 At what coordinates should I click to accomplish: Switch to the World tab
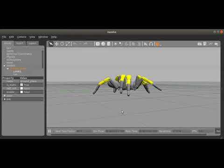click(x=7, y=43)
